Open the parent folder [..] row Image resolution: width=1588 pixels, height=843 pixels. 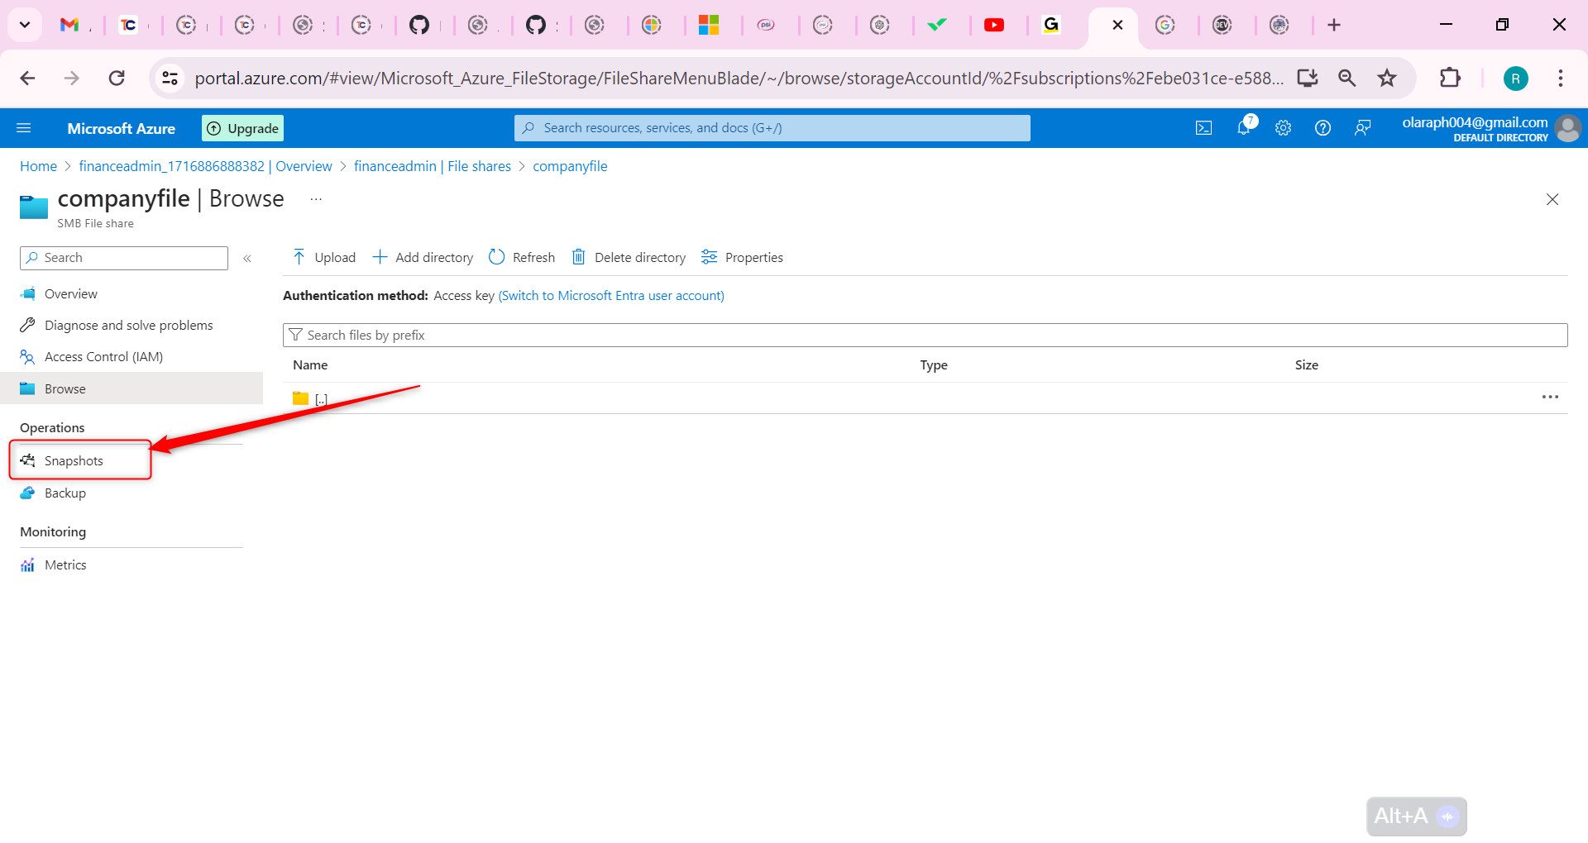click(x=321, y=399)
